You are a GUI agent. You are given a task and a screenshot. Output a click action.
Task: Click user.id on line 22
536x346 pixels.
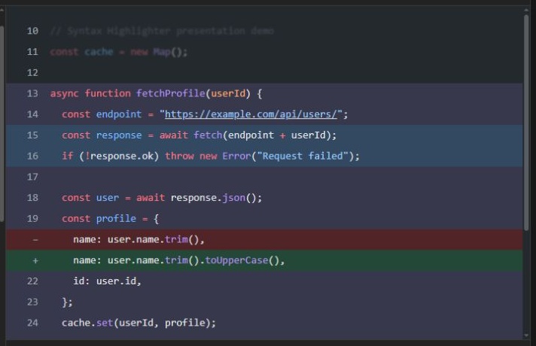[x=116, y=281]
